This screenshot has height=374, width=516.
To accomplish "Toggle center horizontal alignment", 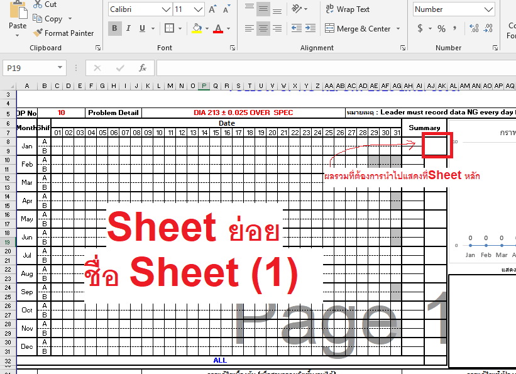I will pos(263,28).
